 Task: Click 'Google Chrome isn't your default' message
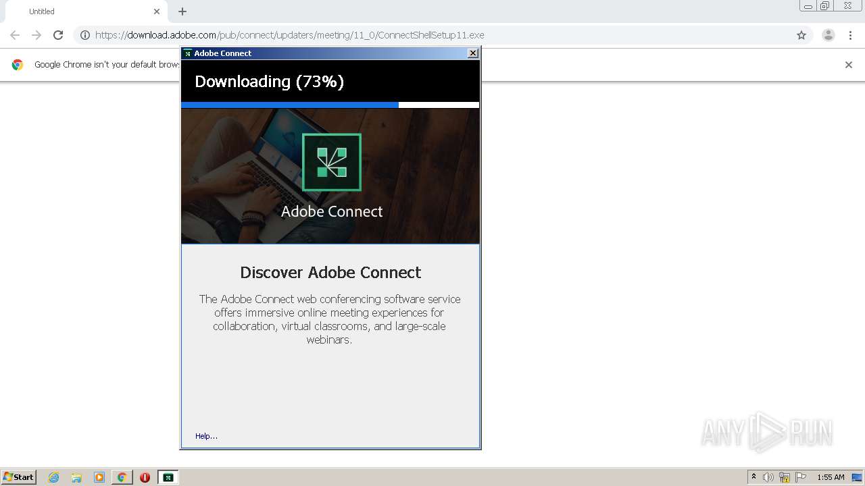(x=107, y=65)
